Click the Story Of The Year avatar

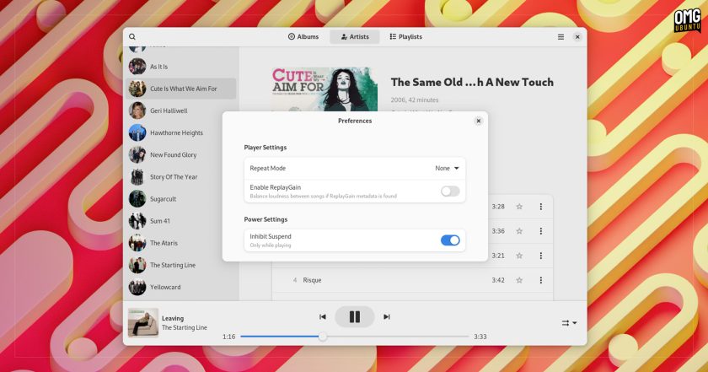pos(137,177)
